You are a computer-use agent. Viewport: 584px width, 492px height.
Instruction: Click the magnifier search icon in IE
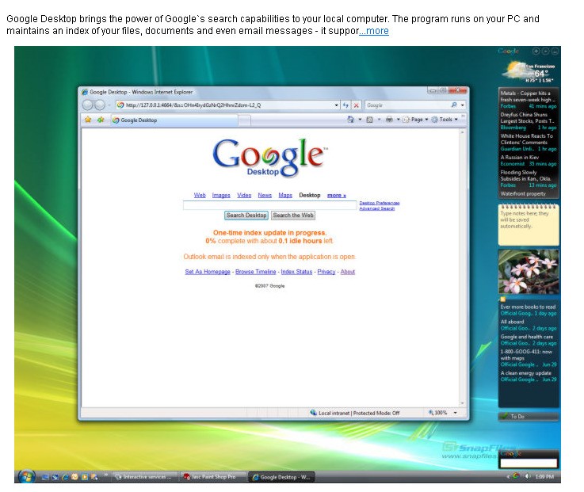coord(454,105)
